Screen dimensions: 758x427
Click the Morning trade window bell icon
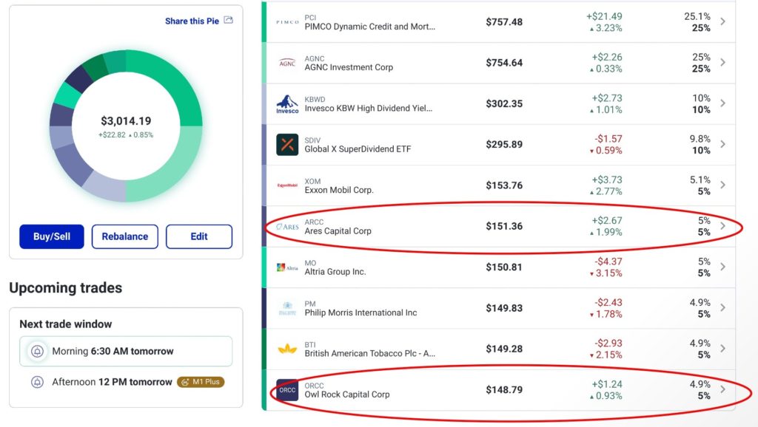click(37, 352)
